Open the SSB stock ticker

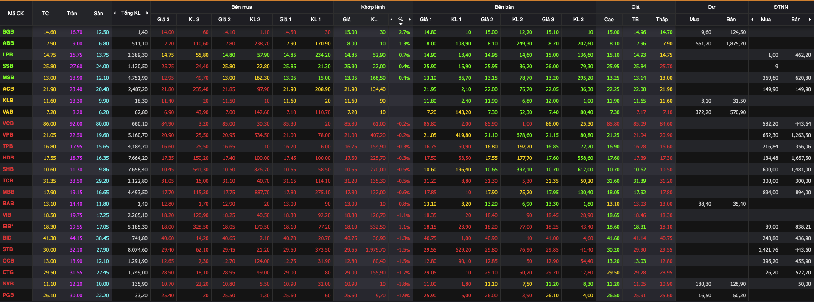pos(8,66)
